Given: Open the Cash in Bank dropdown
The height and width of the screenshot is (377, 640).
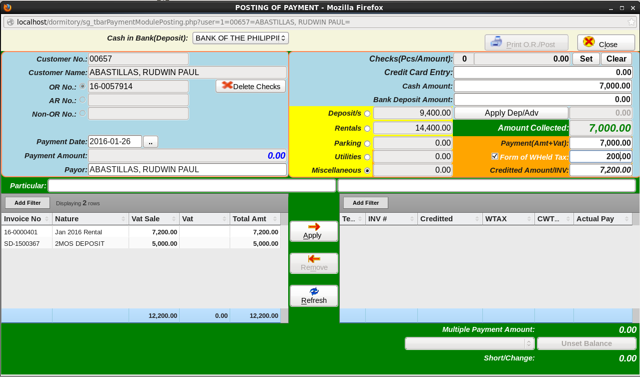Looking at the screenshot, I should pos(240,38).
